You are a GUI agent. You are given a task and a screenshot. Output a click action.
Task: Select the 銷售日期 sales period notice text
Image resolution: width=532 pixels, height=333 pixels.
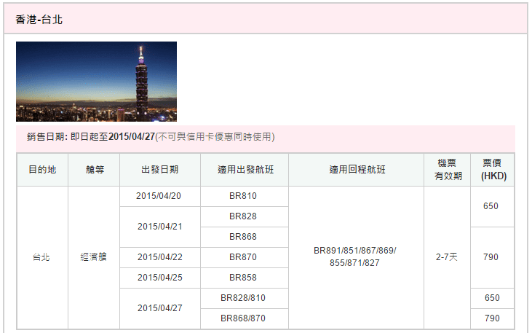tap(151, 137)
